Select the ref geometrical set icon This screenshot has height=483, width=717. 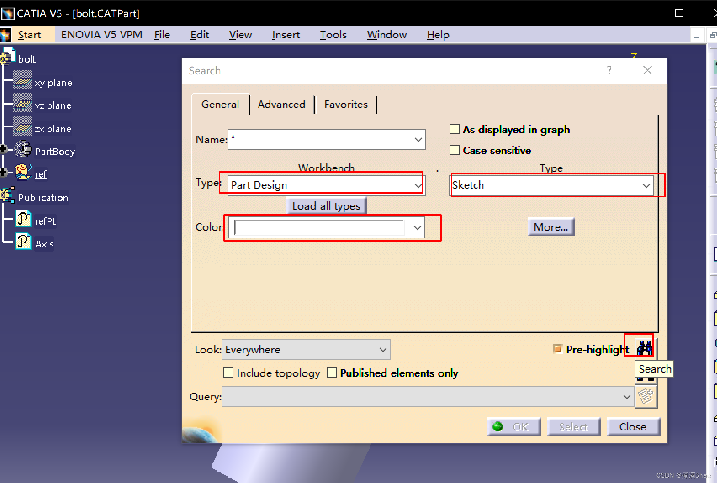click(x=23, y=172)
